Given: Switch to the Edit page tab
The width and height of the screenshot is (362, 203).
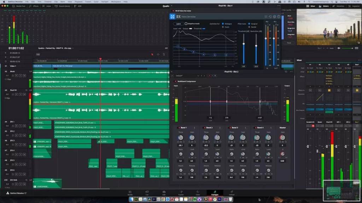Looking at the screenshot, I should (x=164, y=193).
